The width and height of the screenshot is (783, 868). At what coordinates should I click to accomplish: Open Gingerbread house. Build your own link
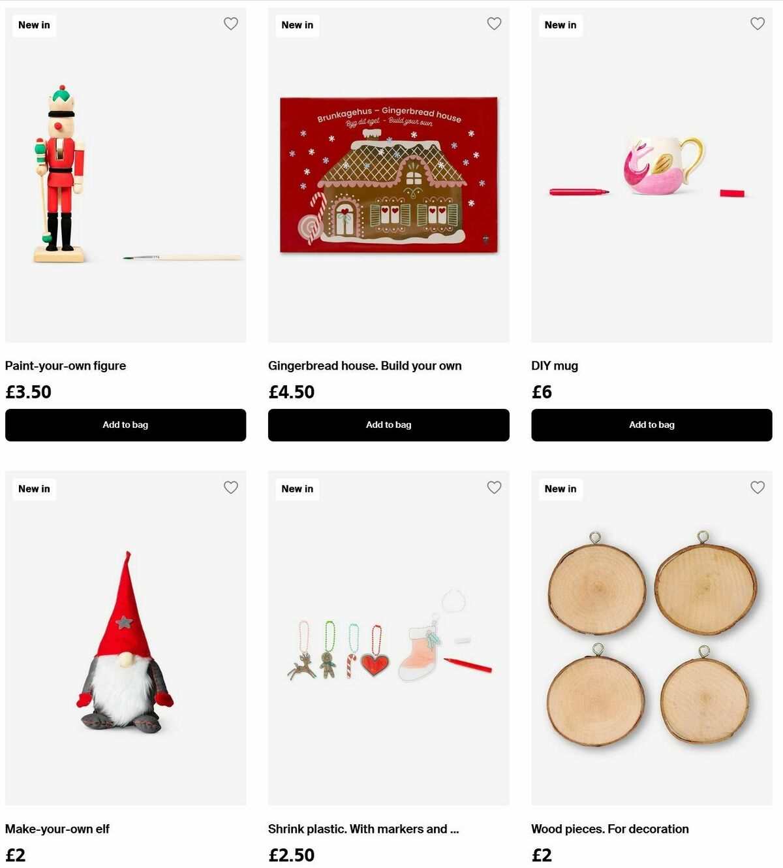(x=365, y=366)
